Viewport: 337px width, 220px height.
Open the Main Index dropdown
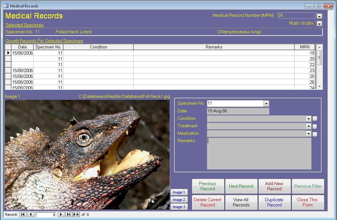click(319, 24)
